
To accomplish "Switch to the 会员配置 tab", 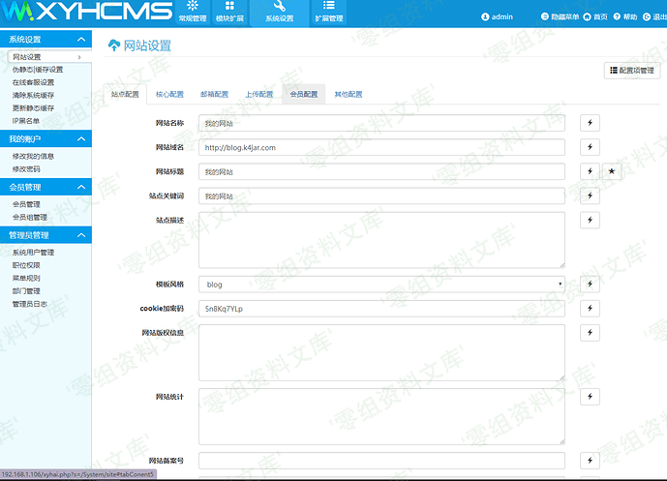I will [303, 95].
